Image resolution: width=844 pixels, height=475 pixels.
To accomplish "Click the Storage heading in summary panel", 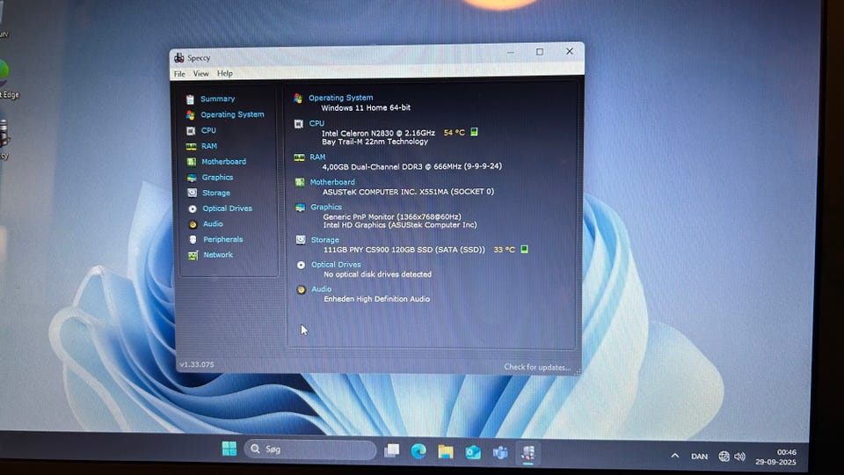I will click(x=324, y=239).
